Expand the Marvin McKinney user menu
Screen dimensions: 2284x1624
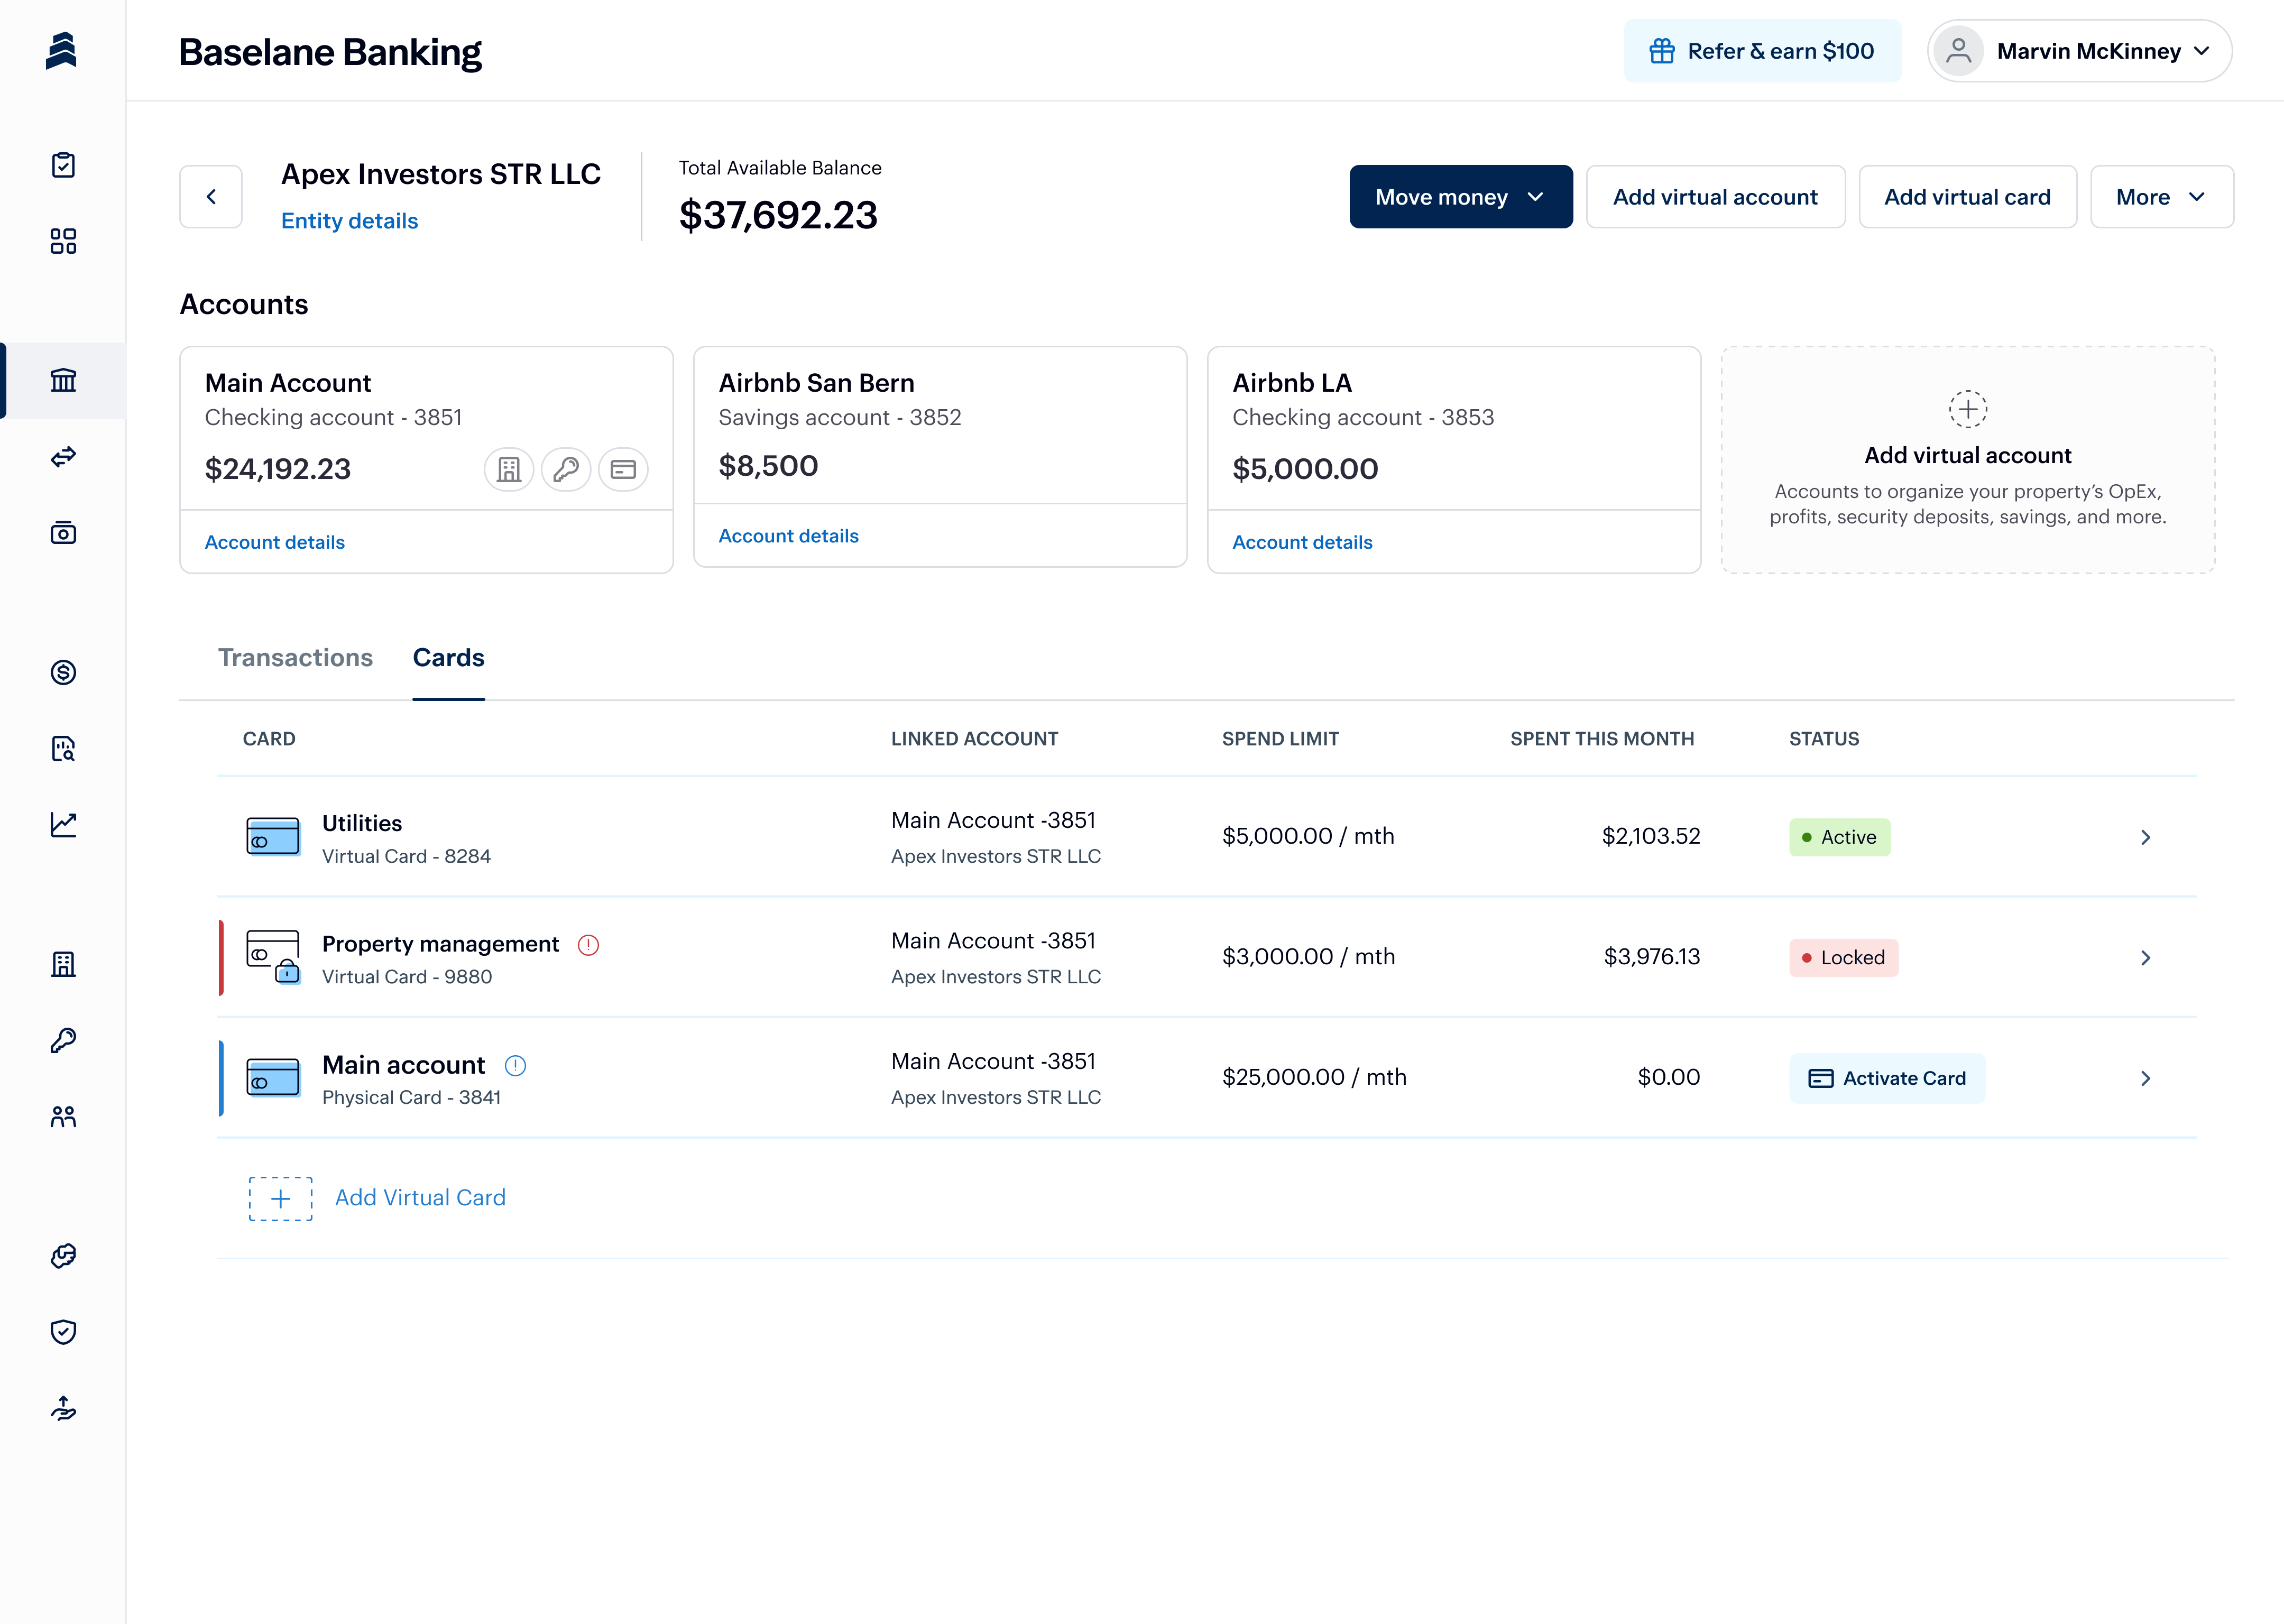(2079, 51)
